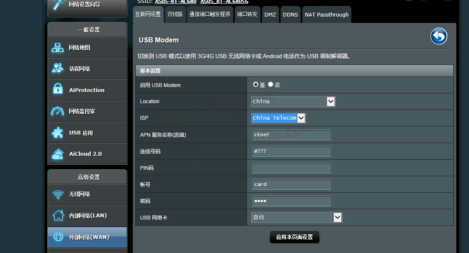Open 网络监控家 in the sidebar

click(x=87, y=111)
